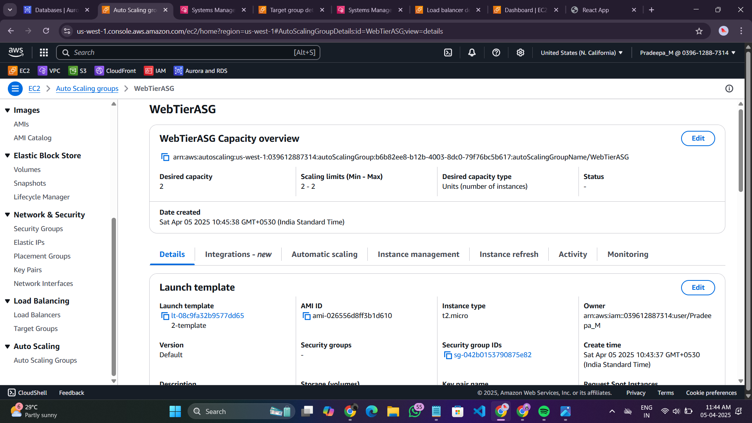Open the lt-08c9fa32b9577dd65 launch template link

(208, 316)
